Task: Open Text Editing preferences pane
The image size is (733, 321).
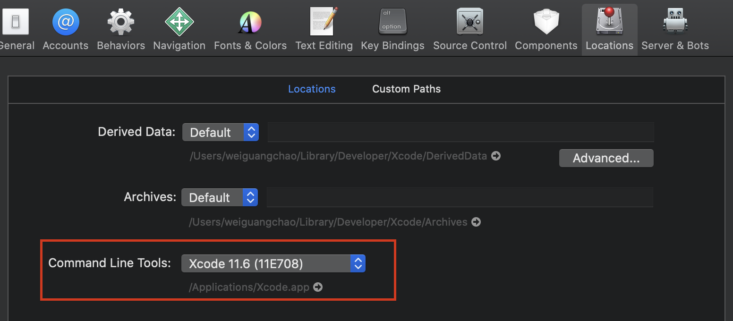Action: [324, 28]
